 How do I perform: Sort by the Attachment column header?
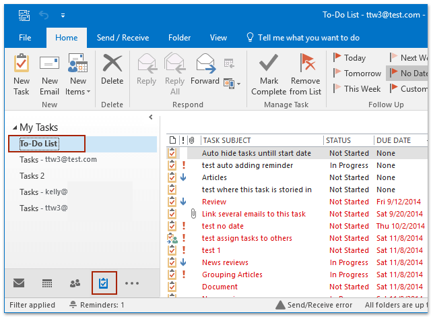(192, 140)
